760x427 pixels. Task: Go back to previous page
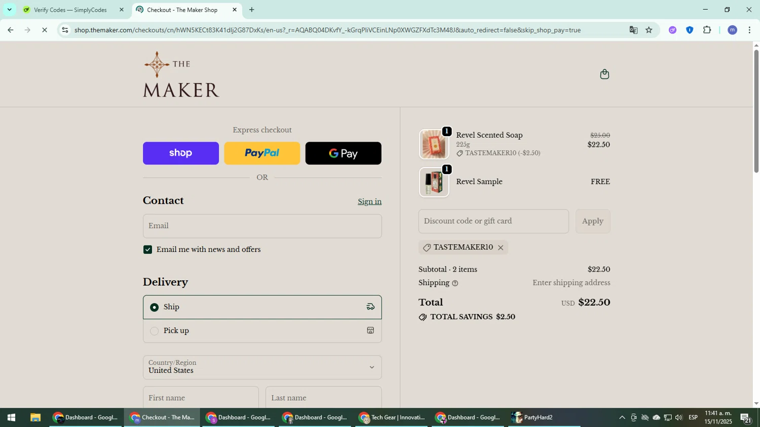tap(10, 30)
